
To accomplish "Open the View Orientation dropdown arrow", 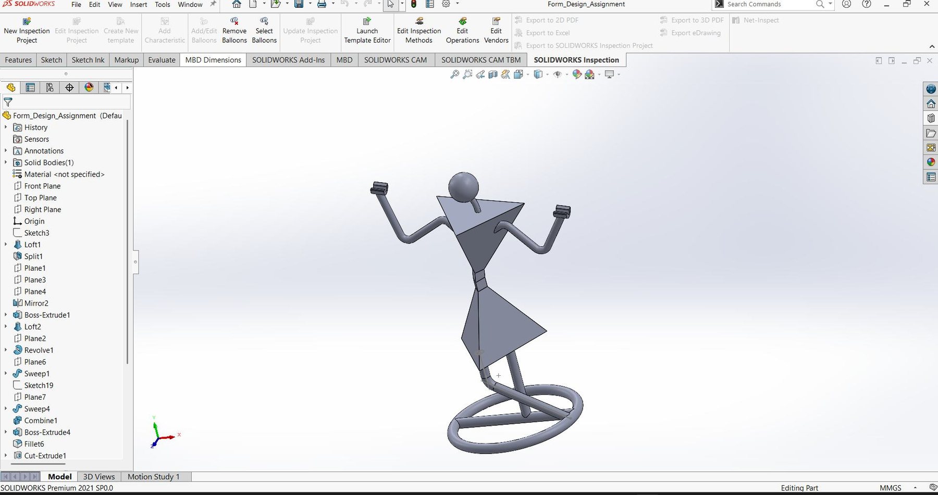I will (528, 74).
